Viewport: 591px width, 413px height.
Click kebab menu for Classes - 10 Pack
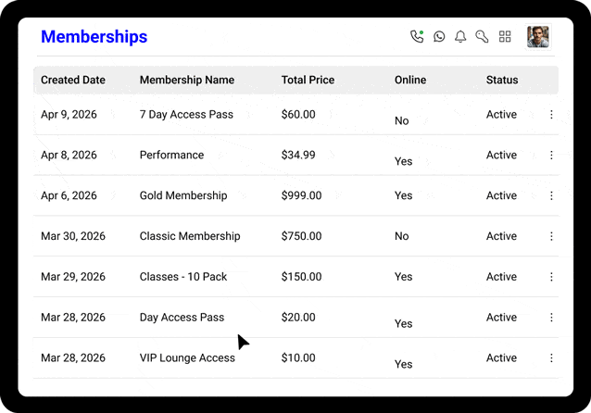point(551,277)
